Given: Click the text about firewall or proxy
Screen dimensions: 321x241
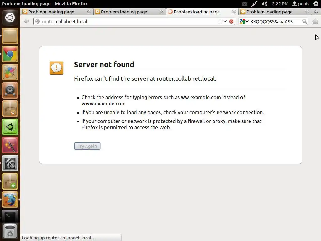Looking at the screenshot, I should coord(171,124).
